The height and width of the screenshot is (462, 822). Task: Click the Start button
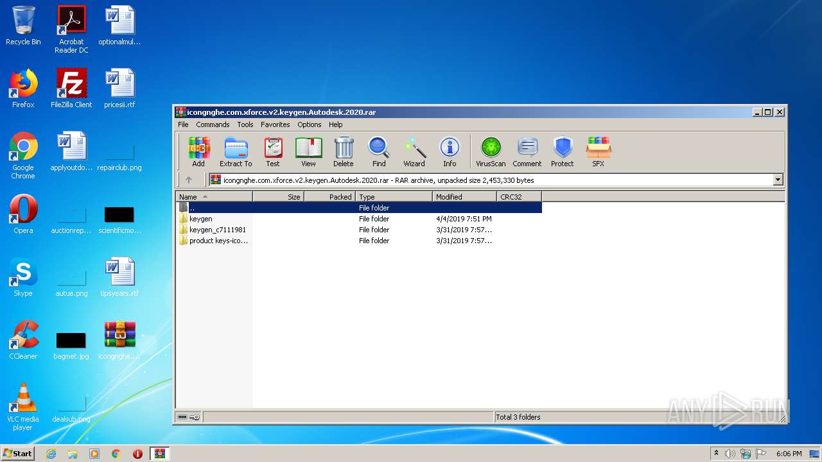[18, 453]
